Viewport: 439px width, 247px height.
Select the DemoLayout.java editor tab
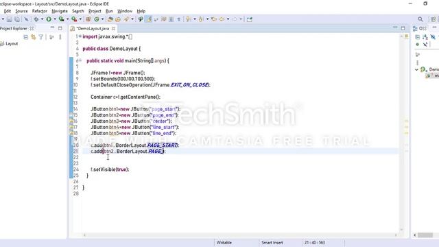pyautogui.click(x=93, y=29)
